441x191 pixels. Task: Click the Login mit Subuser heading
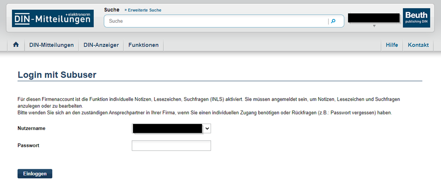56,74
